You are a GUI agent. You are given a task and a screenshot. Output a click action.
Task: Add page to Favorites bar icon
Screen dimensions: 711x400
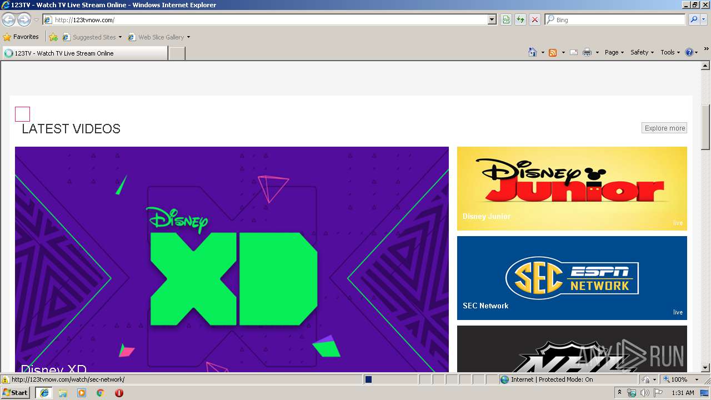click(53, 37)
